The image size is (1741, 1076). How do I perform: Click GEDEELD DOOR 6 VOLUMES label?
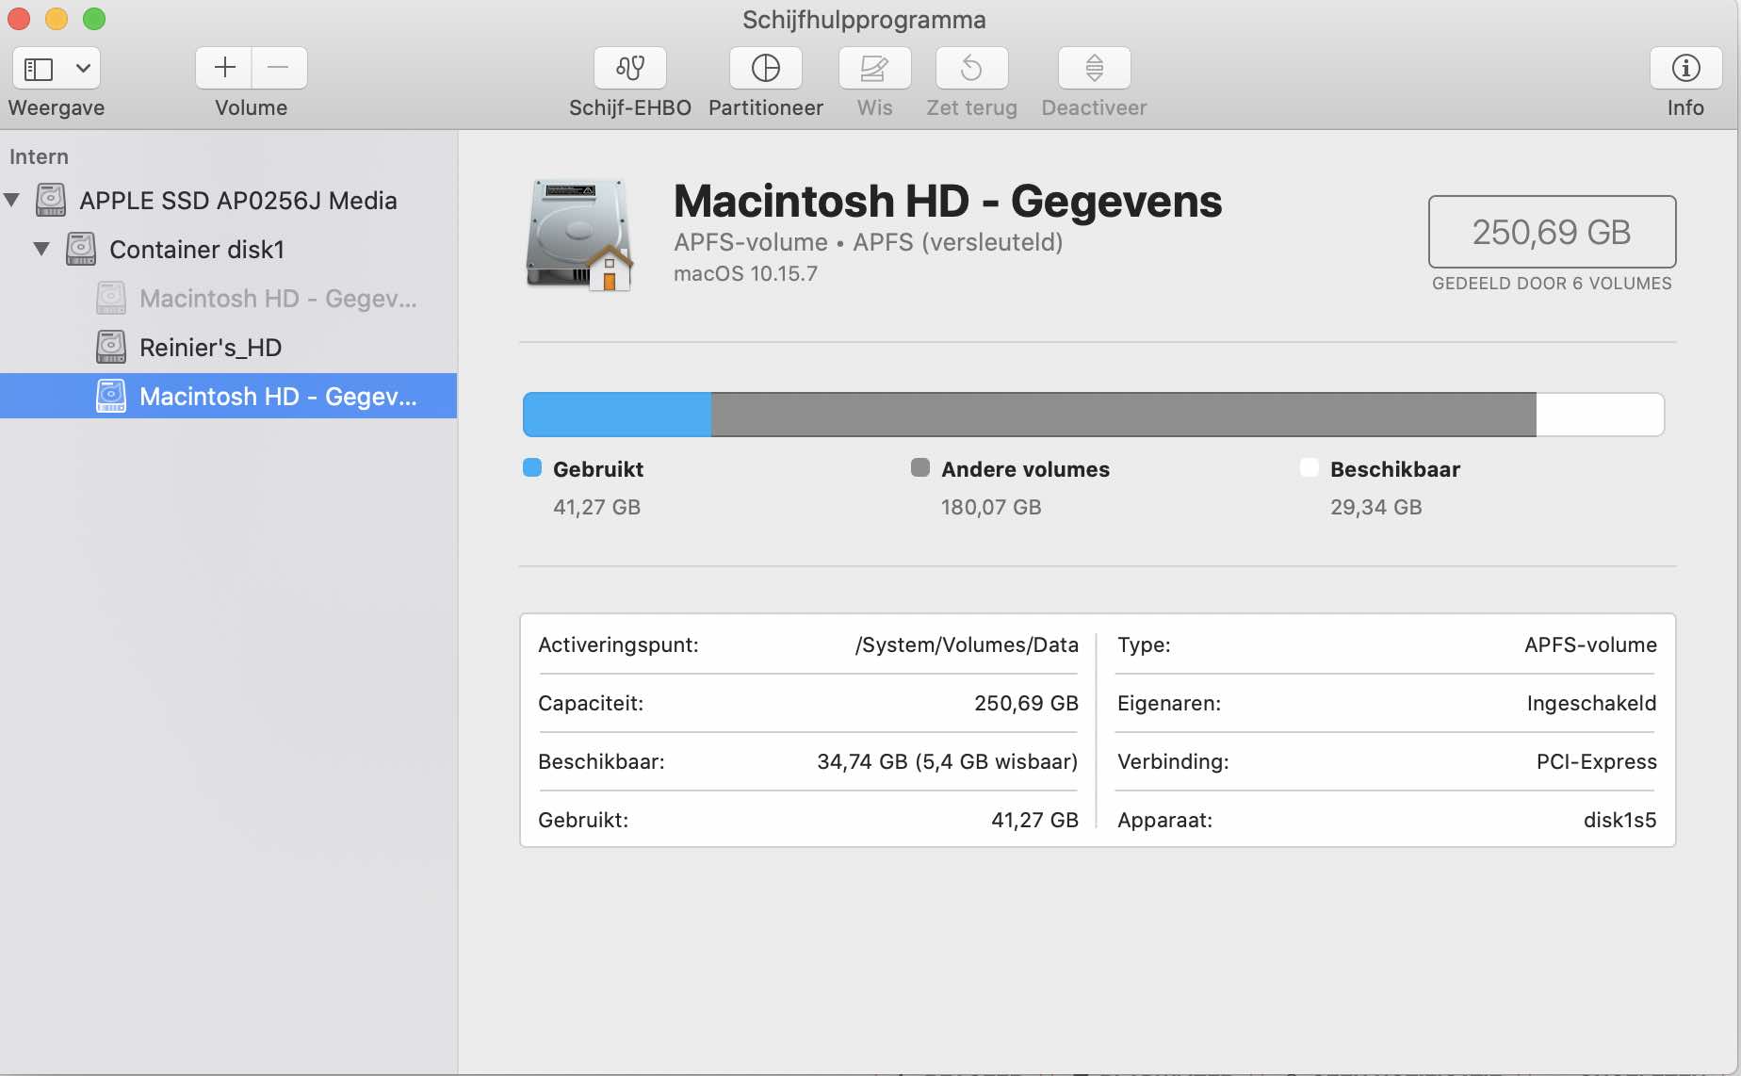click(x=1552, y=284)
